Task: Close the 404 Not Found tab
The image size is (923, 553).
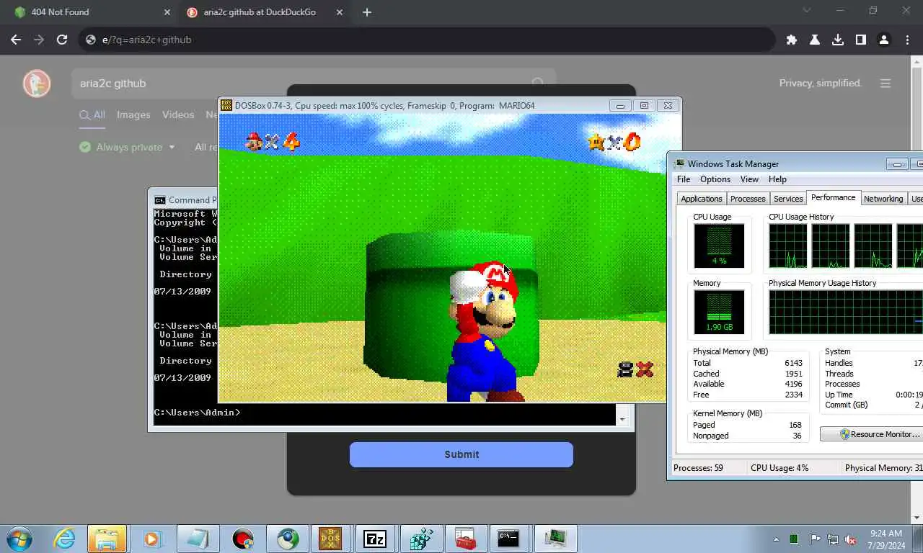Action: pyautogui.click(x=167, y=12)
